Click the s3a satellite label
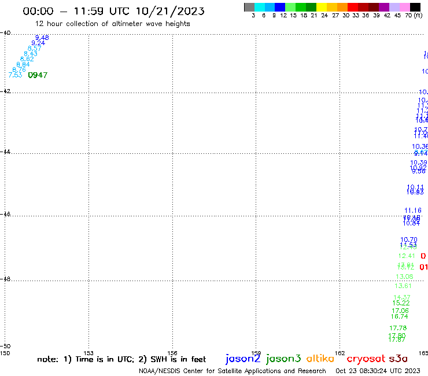428x376 pixels. click(398, 359)
